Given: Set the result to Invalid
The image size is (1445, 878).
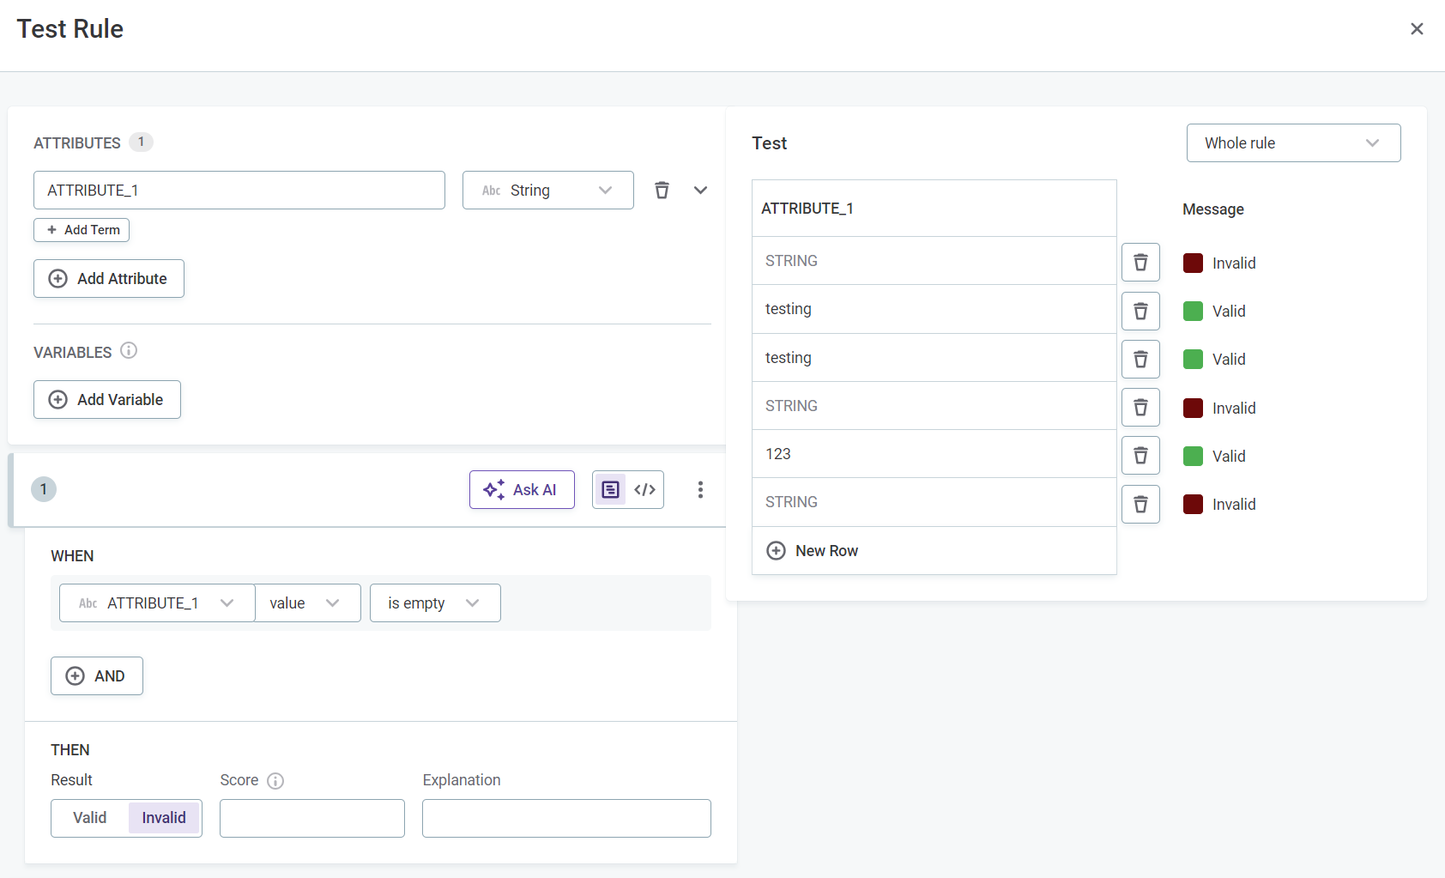Looking at the screenshot, I should (x=164, y=818).
